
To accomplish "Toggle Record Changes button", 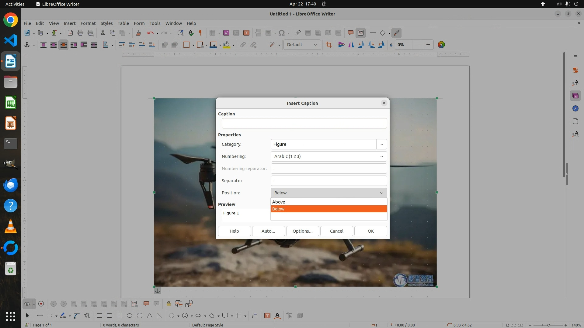I will point(41,304).
